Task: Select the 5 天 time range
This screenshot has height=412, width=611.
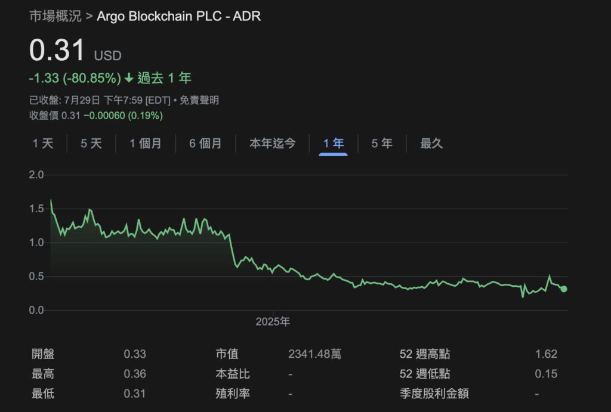Action: pyautogui.click(x=91, y=144)
